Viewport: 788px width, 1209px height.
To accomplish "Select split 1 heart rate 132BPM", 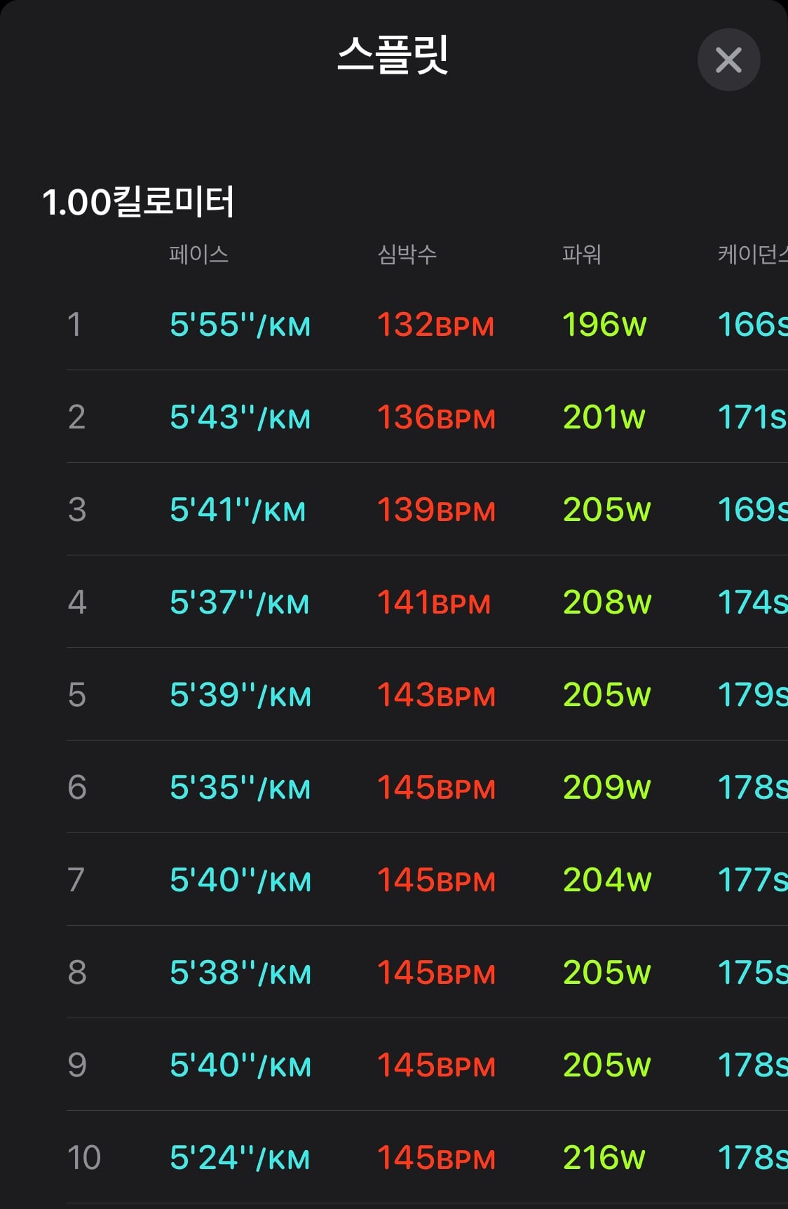I will coord(435,325).
